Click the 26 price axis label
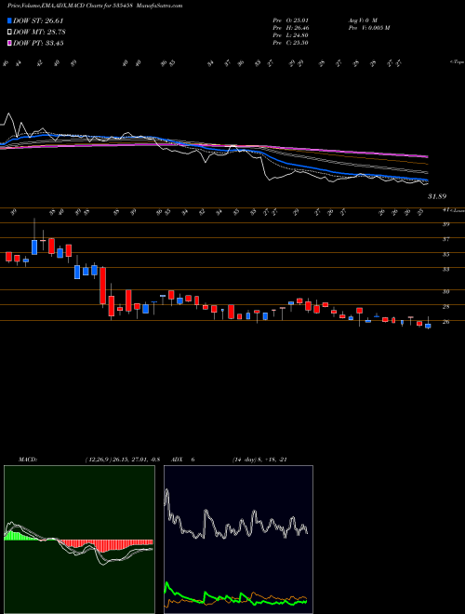The height and width of the screenshot is (614, 465). (445, 322)
